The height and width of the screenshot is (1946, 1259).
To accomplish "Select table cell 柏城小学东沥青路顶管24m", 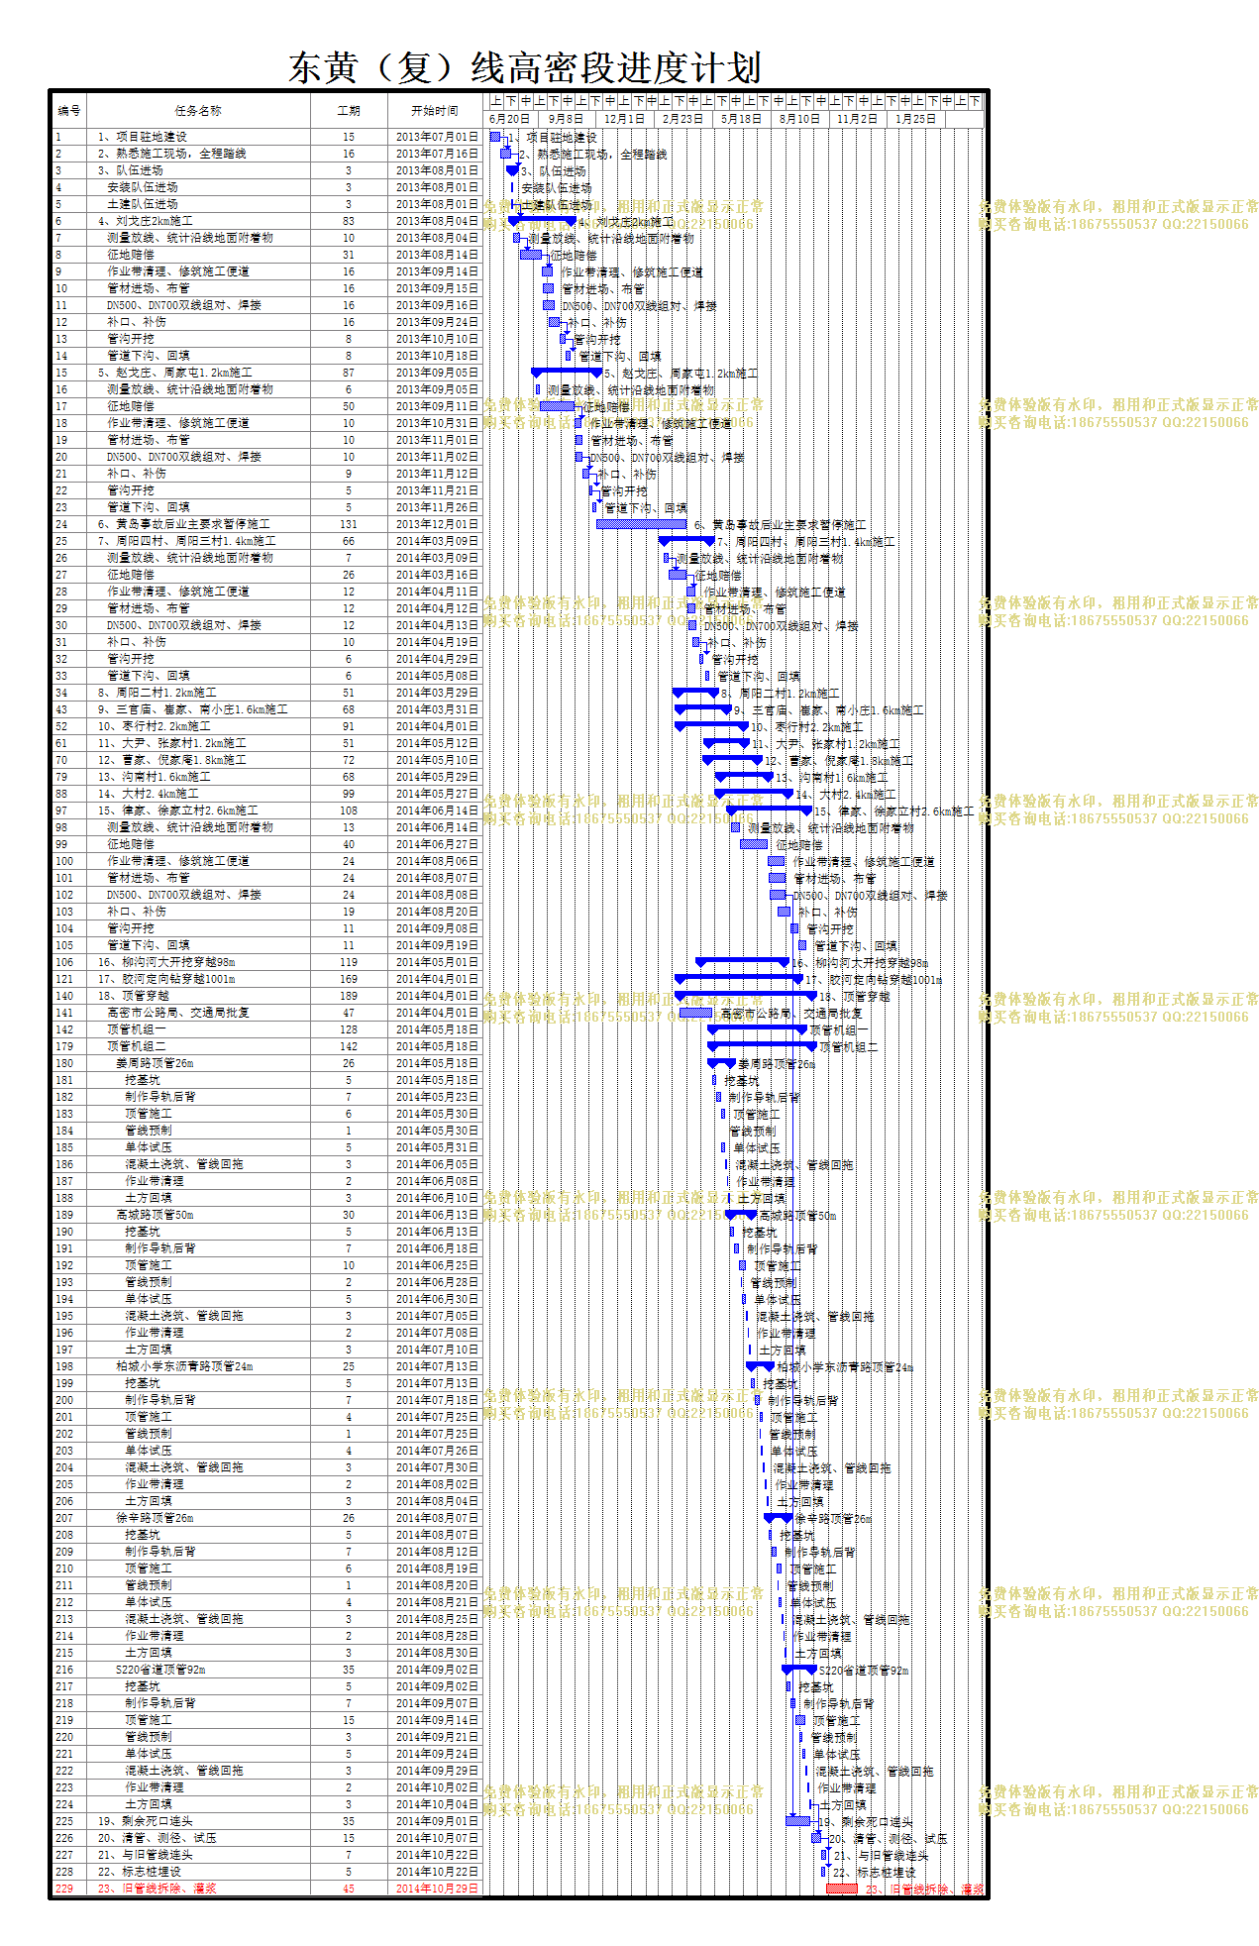I will [198, 1366].
